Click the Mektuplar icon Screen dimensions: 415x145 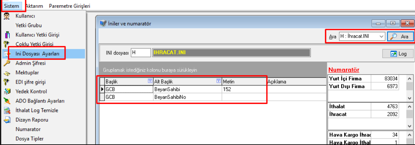click(7, 73)
